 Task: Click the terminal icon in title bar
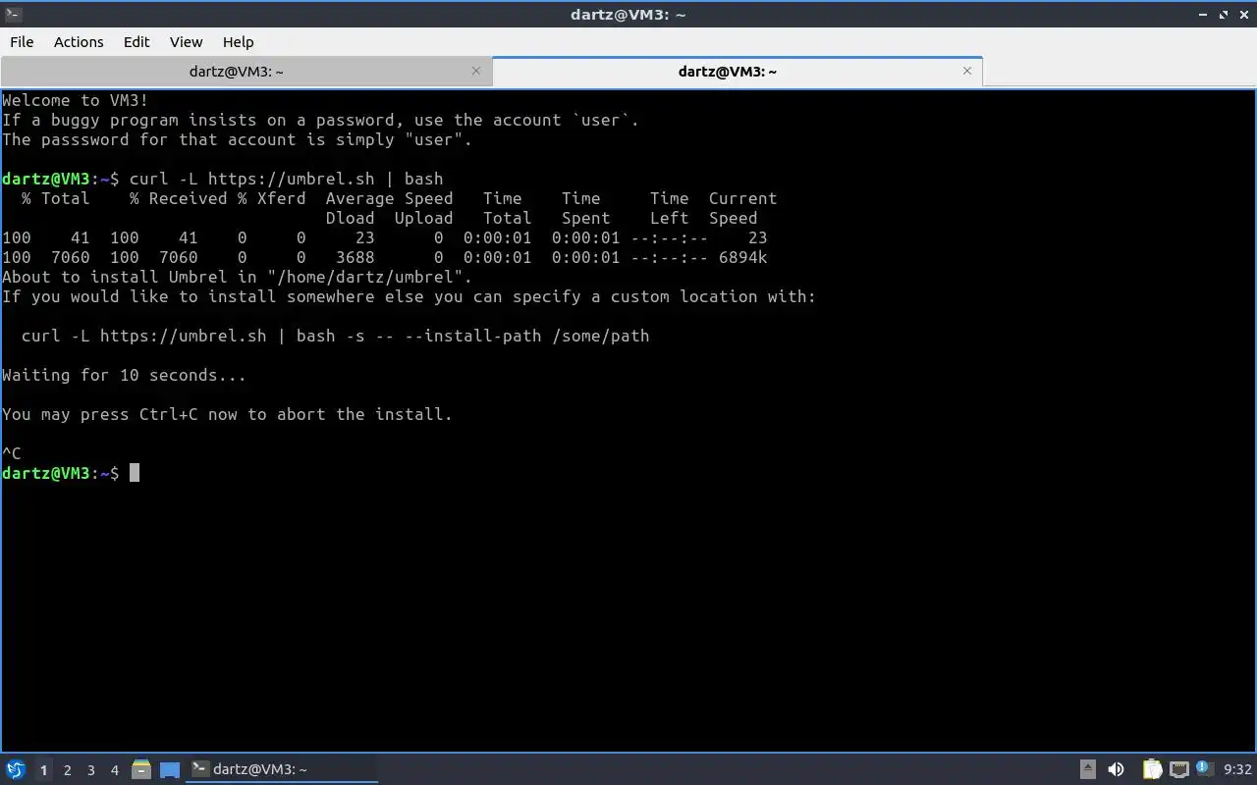(12, 14)
